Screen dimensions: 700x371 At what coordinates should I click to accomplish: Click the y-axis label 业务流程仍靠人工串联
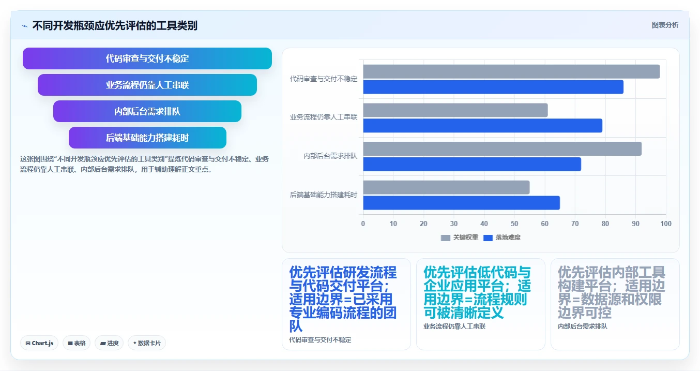324,117
